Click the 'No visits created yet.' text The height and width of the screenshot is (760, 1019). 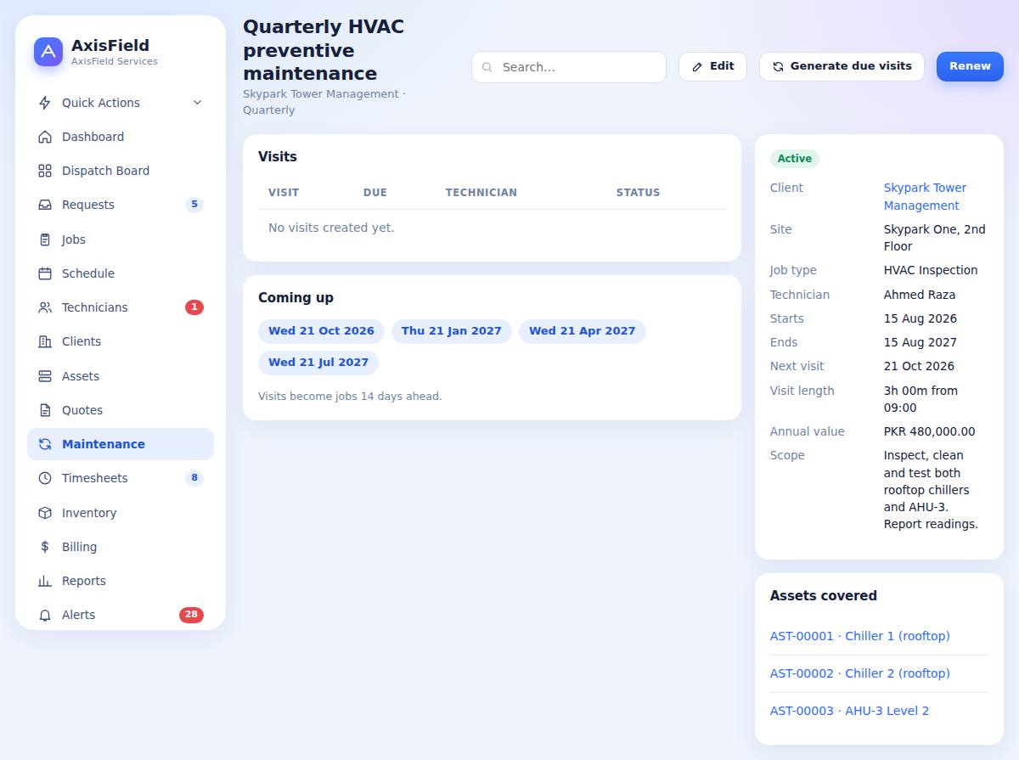(x=331, y=228)
